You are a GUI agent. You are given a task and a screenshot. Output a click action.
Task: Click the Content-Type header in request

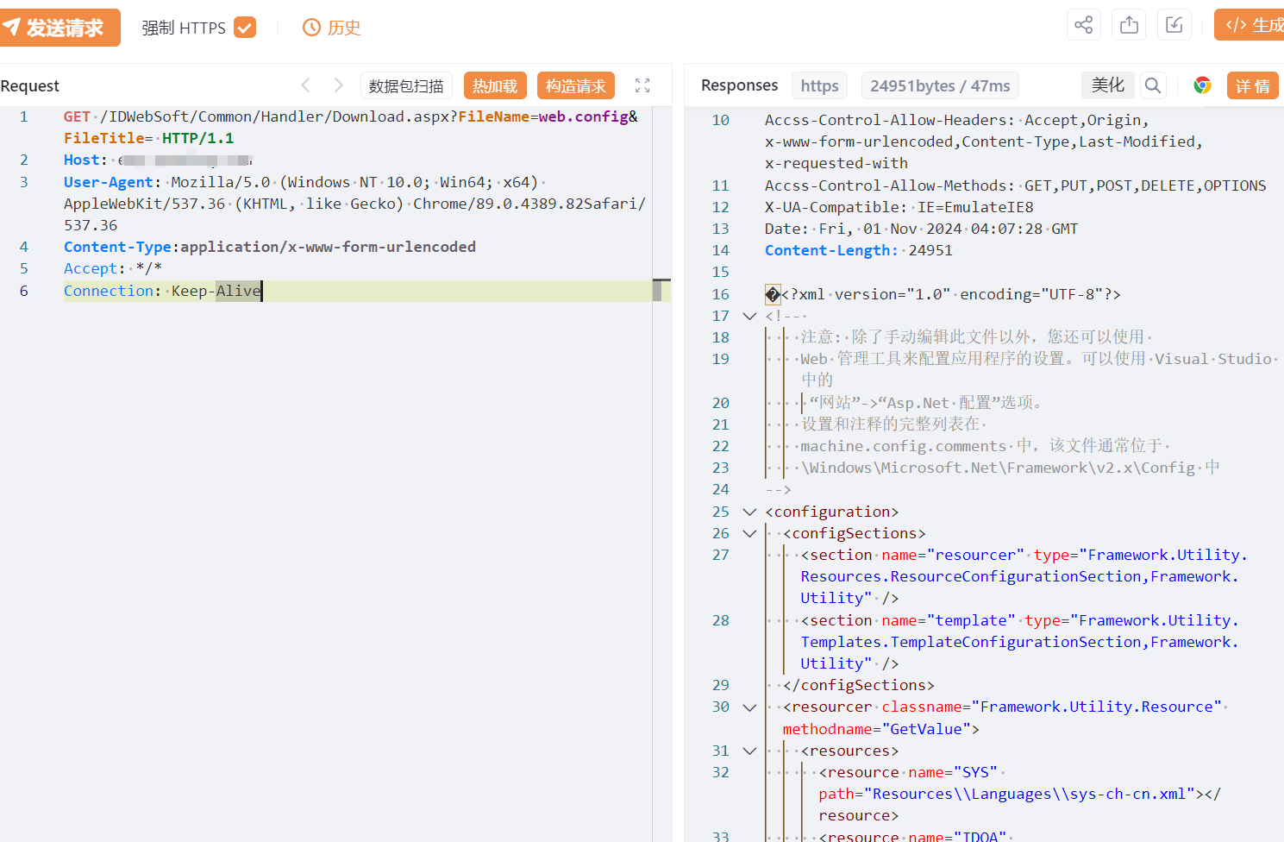pyautogui.click(x=270, y=247)
